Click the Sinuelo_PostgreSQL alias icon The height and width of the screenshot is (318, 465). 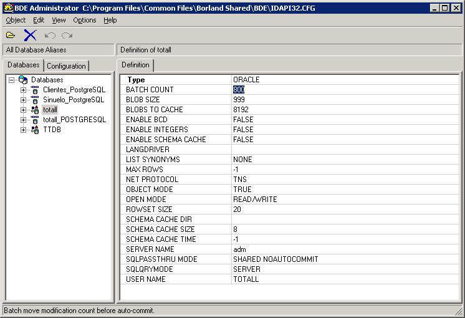(x=35, y=100)
